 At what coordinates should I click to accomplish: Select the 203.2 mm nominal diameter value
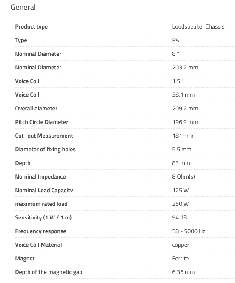point(185,67)
